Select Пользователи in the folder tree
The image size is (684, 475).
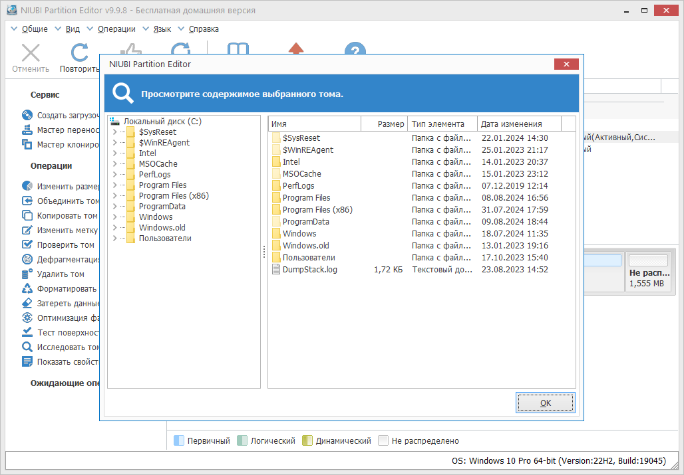coord(165,238)
